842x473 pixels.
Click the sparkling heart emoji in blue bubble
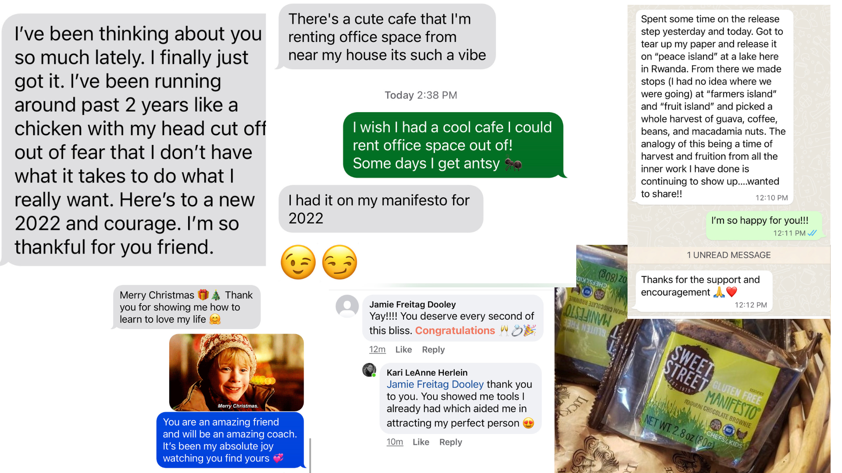click(278, 458)
